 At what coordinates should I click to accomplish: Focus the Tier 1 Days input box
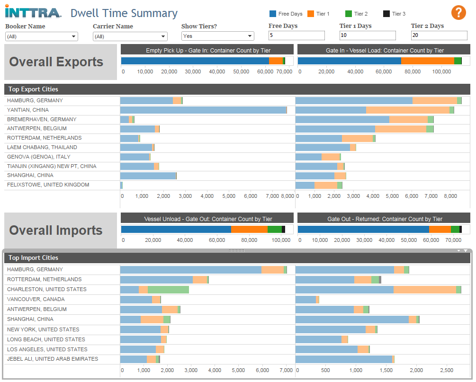tap(368, 35)
